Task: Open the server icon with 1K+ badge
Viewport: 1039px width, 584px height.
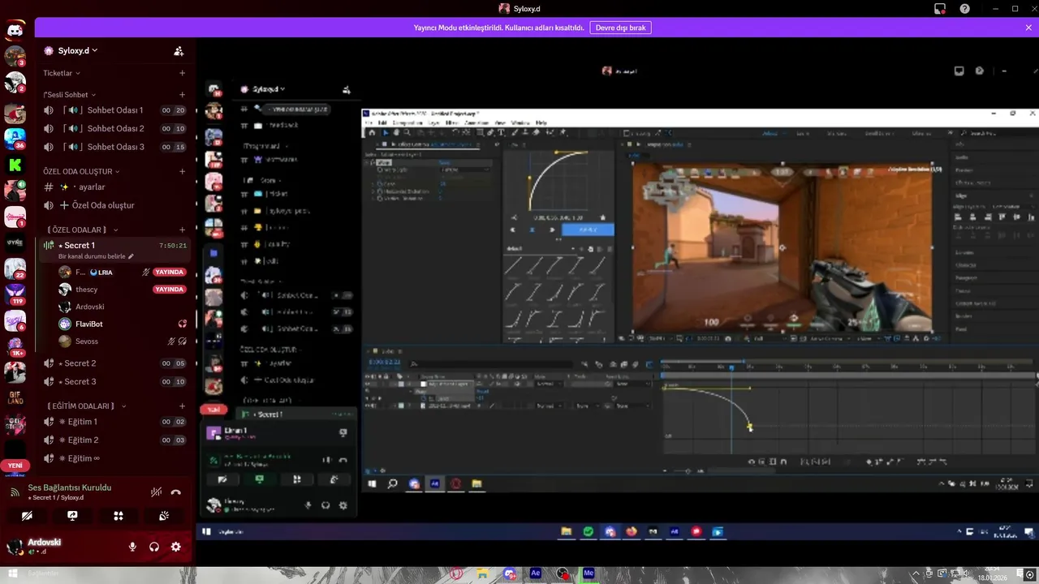Action: point(15,346)
